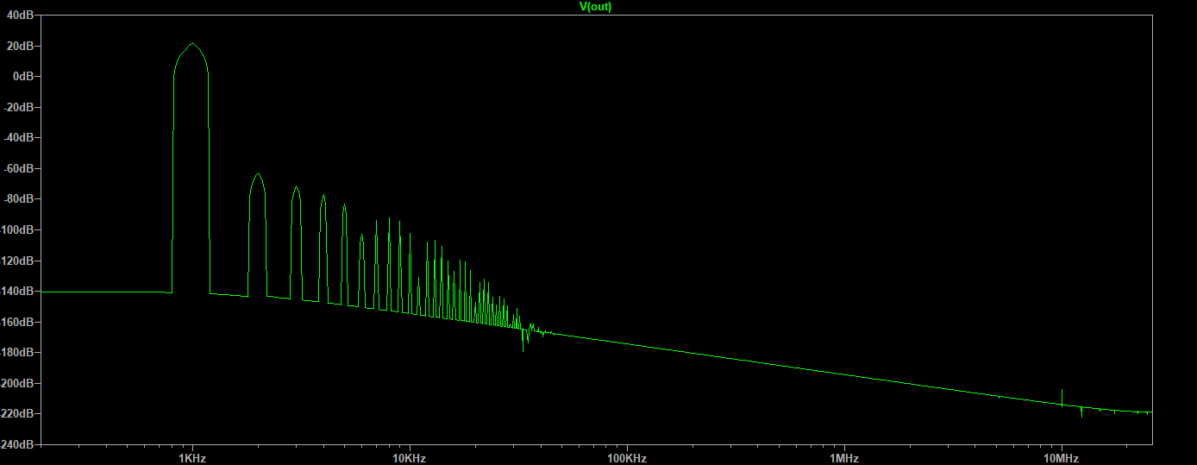Click the -140dB axis label
Screen dimensions: 1197x465
17,292
